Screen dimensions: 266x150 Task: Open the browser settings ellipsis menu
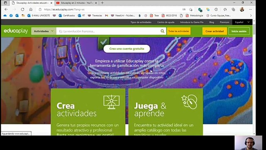tap(251, 10)
